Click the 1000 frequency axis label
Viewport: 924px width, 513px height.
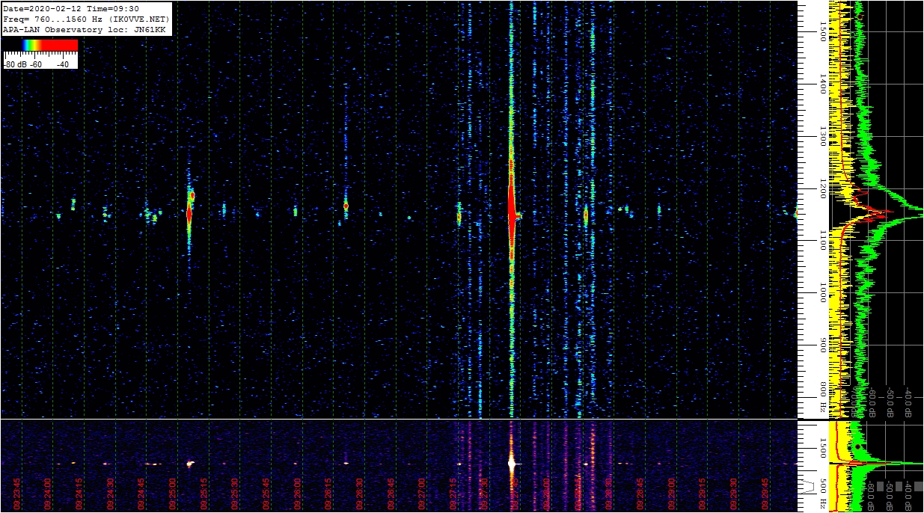point(823,292)
